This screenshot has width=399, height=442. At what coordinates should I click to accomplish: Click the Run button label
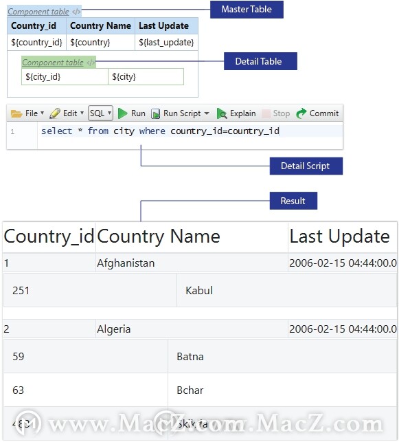pyautogui.click(x=138, y=113)
